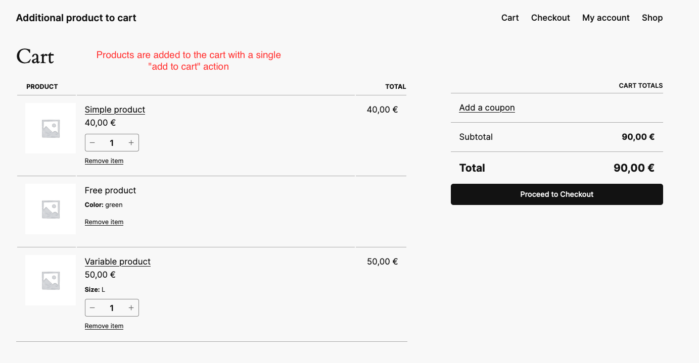699x363 pixels.
Task: Click the site title Additional product to cart
Action: coord(76,18)
